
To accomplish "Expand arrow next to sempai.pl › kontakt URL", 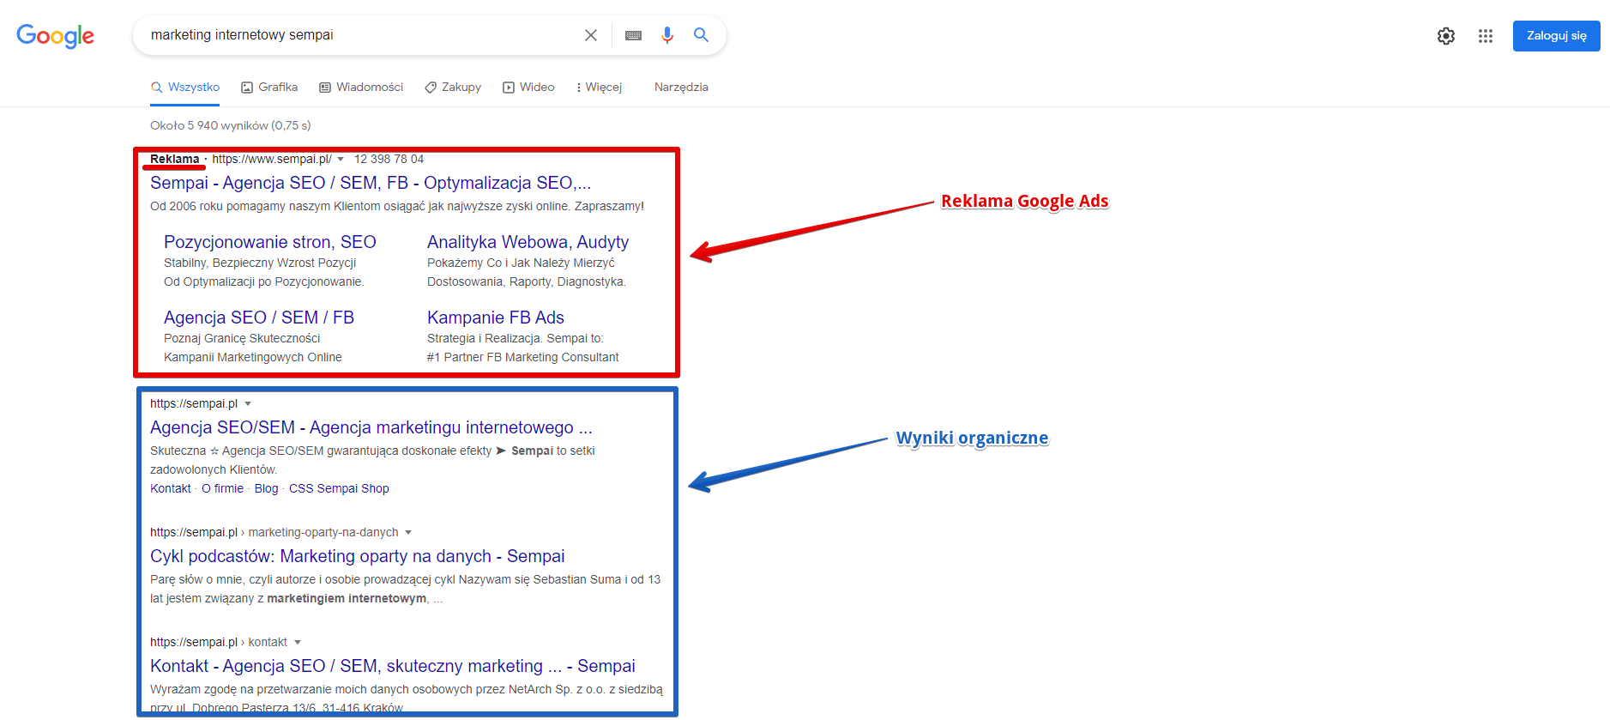I will [x=298, y=643].
